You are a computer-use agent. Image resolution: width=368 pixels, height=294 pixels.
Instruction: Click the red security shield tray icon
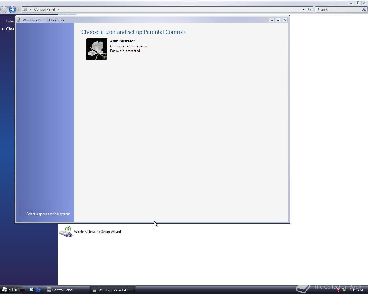[x=339, y=290]
